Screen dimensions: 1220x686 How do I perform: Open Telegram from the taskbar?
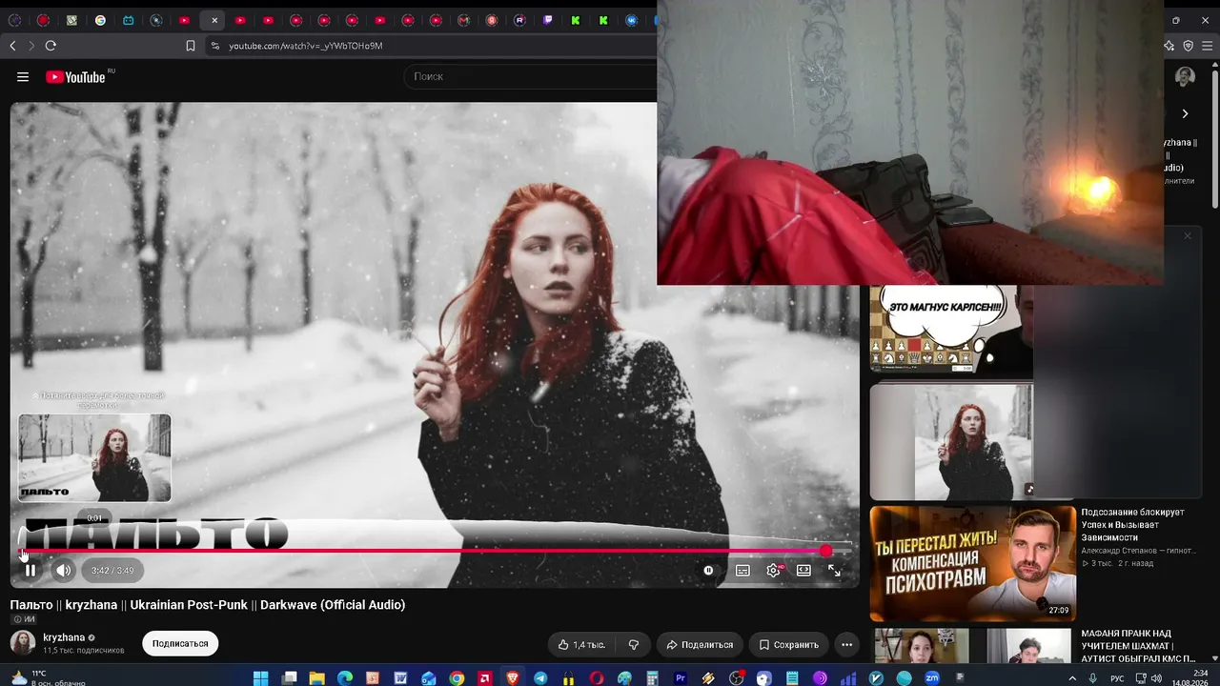(540, 678)
